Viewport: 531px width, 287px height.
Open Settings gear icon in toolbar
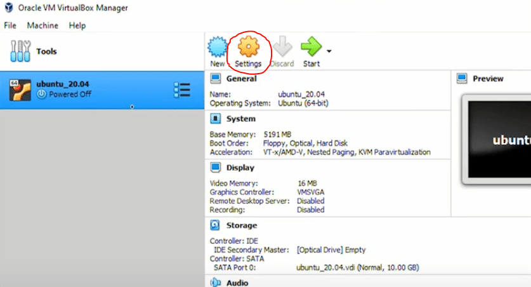[x=247, y=48]
